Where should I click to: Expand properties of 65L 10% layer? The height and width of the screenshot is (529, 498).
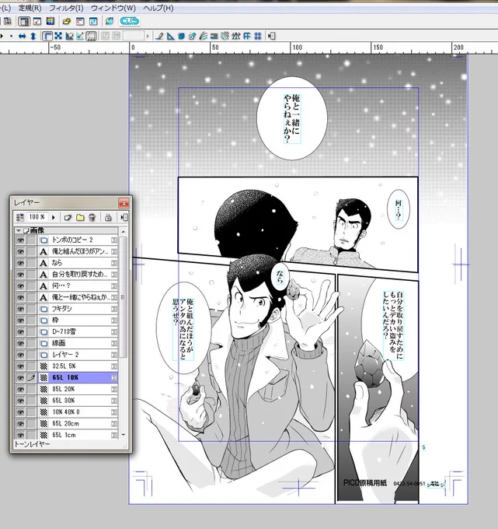coord(114,377)
